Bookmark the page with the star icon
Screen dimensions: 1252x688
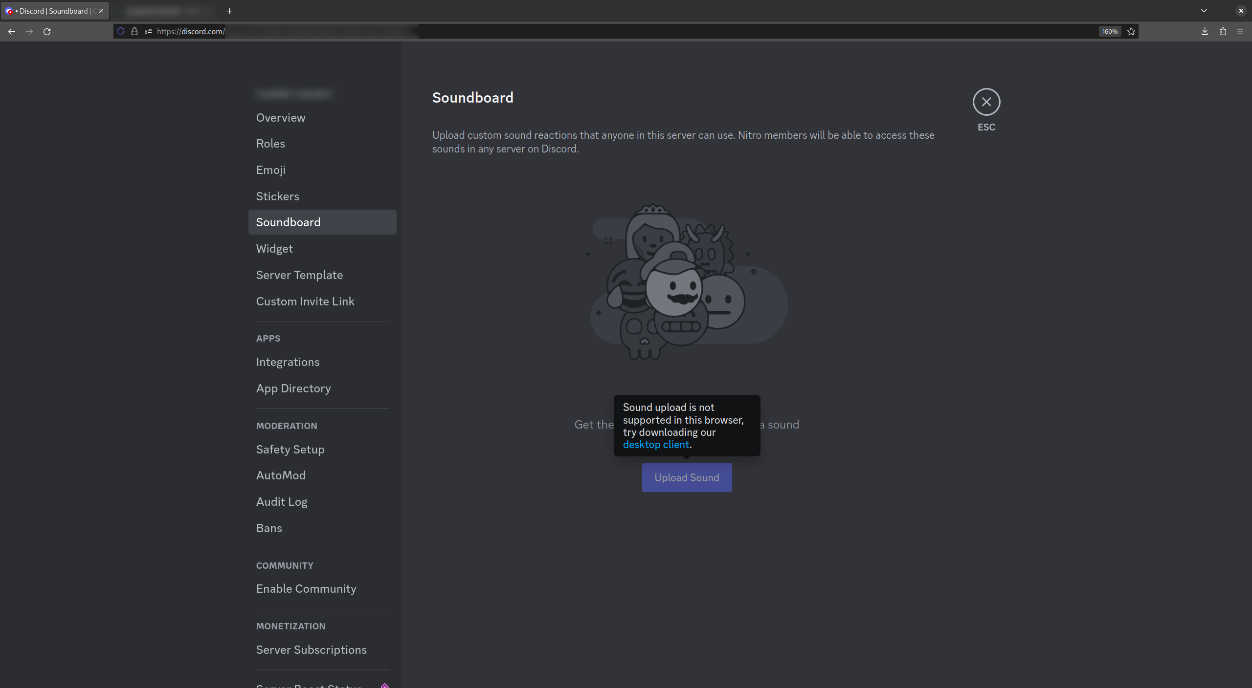tap(1131, 31)
